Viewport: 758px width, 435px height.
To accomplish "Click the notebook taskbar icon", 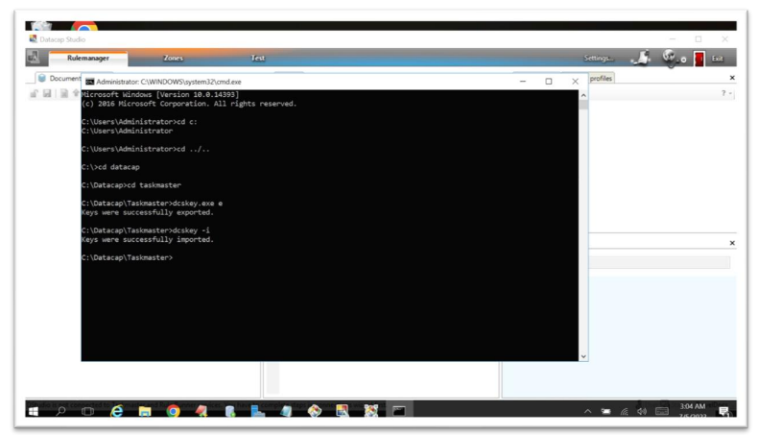I will tap(286, 411).
